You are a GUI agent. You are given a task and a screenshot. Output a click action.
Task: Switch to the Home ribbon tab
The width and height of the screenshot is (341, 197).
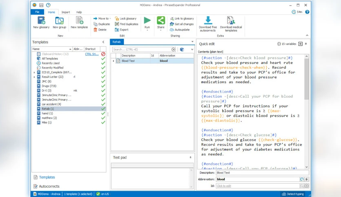pyautogui.click(x=51, y=12)
